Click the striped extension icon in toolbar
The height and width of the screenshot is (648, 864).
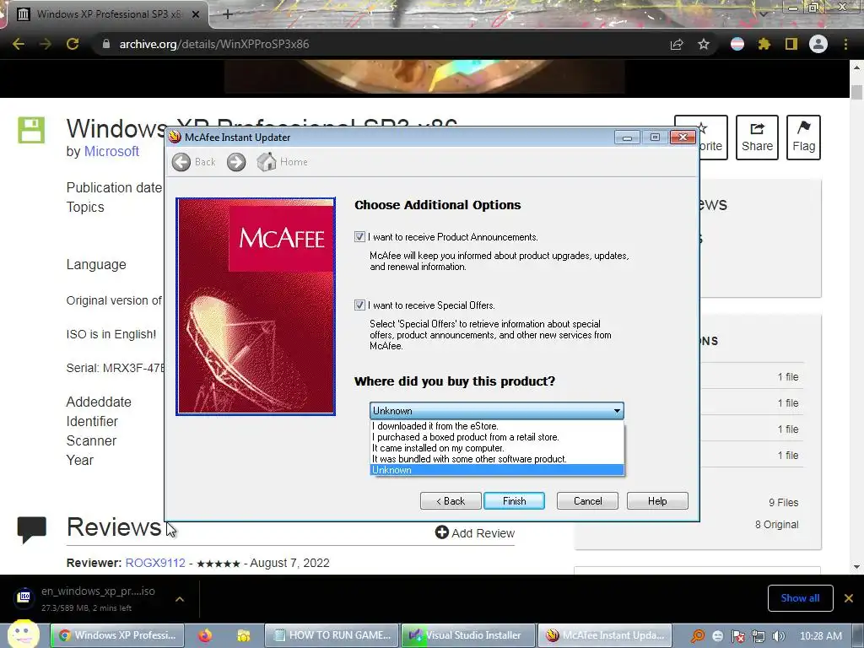coord(737,44)
